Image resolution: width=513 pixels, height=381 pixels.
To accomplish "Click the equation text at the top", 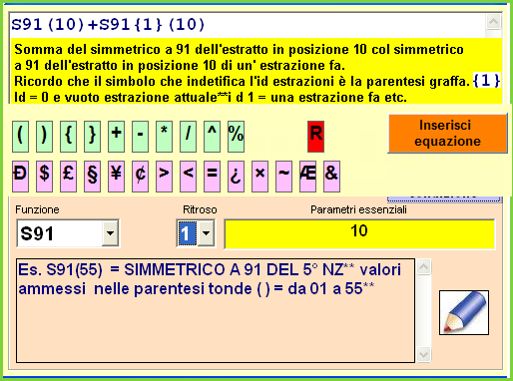I will 108,25.
